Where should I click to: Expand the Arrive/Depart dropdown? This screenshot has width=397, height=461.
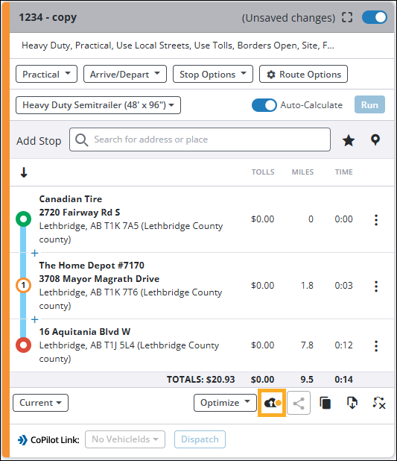pyautogui.click(x=125, y=74)
